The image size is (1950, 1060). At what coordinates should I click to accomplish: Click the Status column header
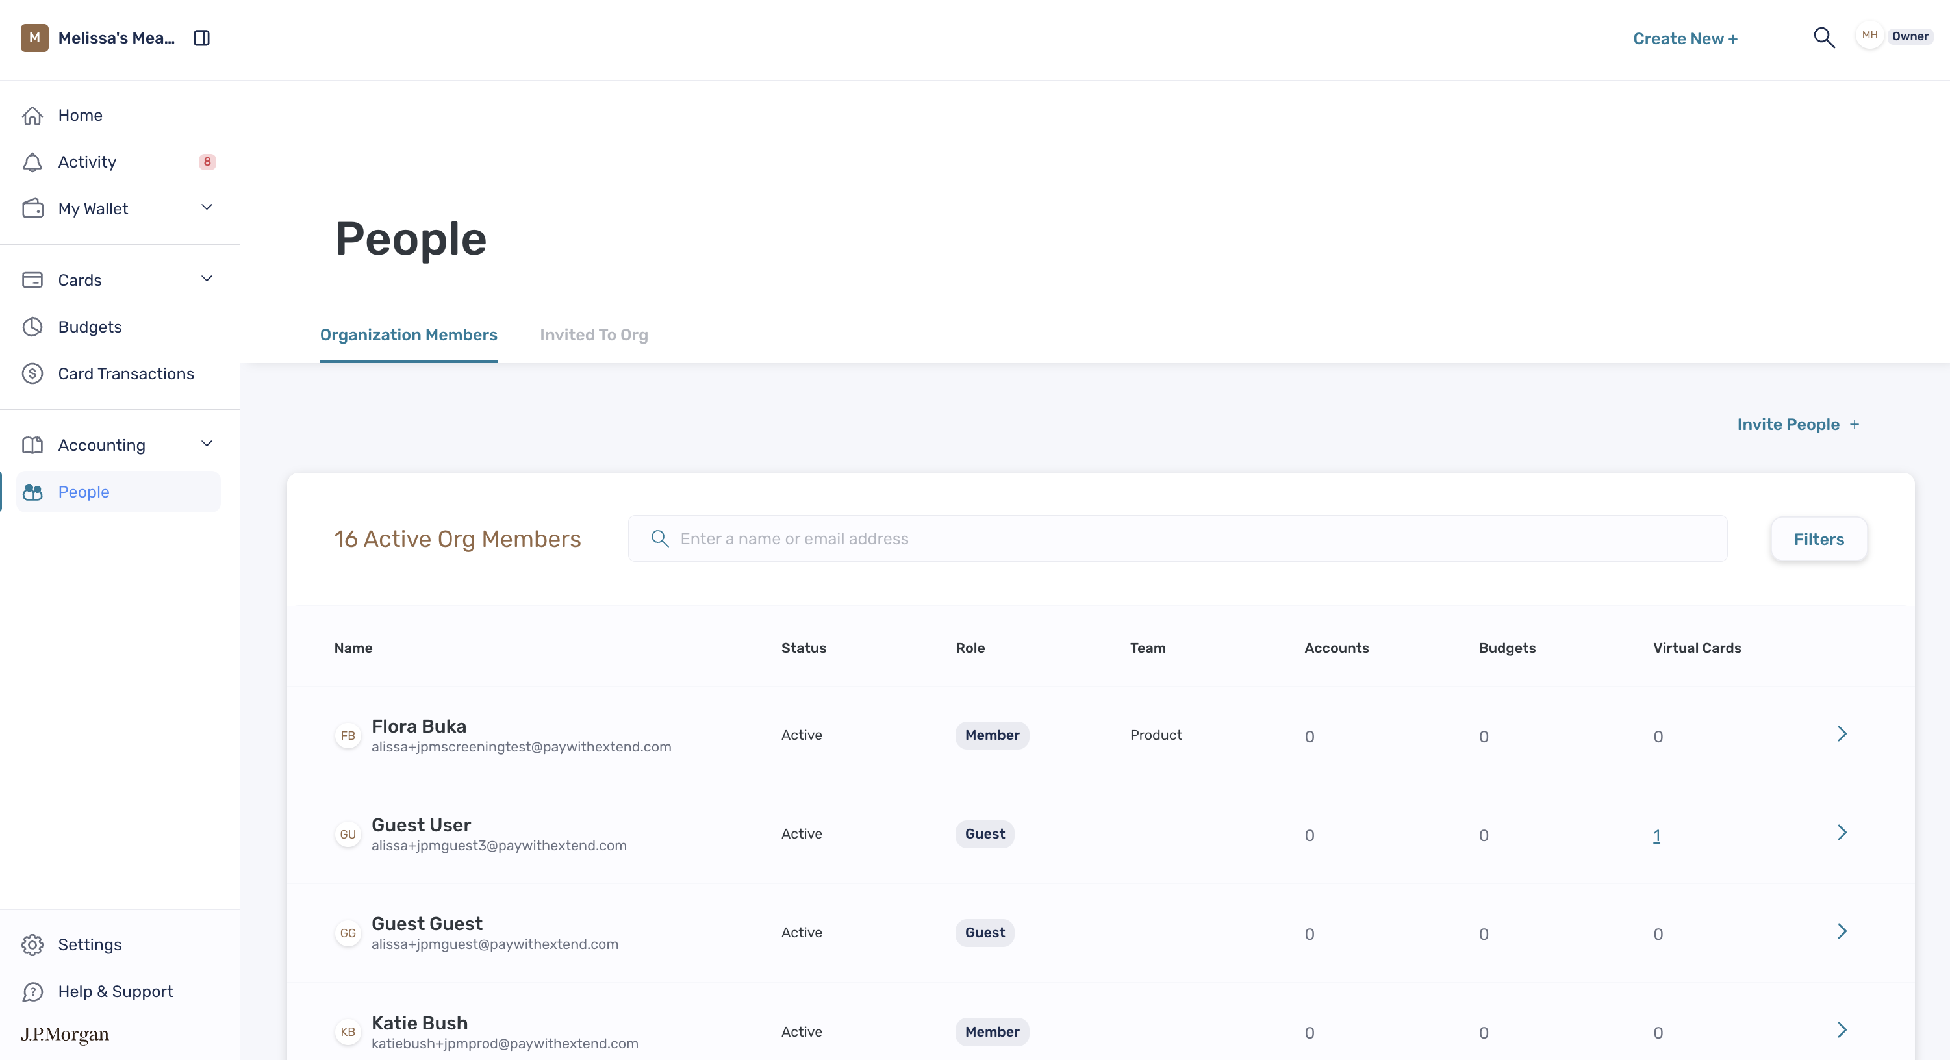803,648
